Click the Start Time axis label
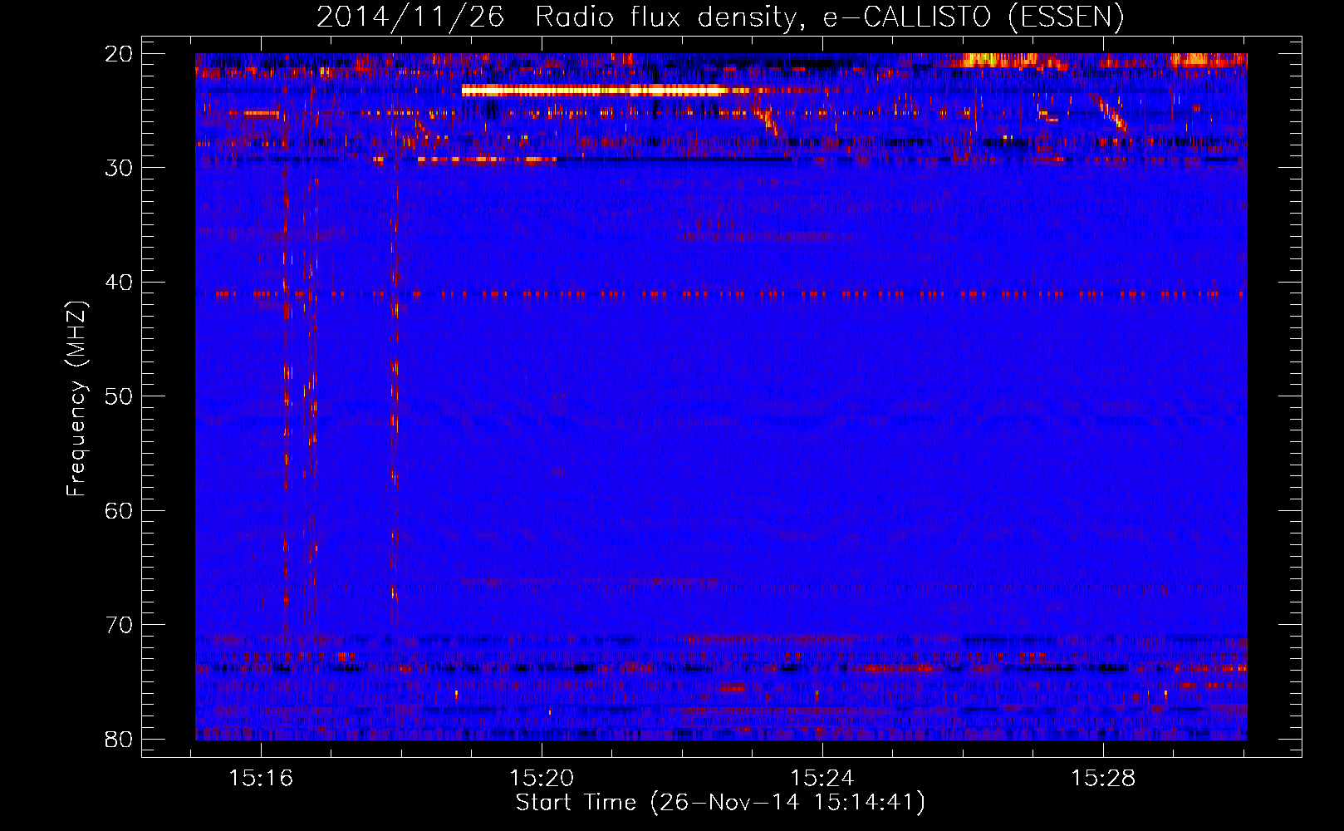This screenshot has width=1344, height=831. [x=720, y=803]
